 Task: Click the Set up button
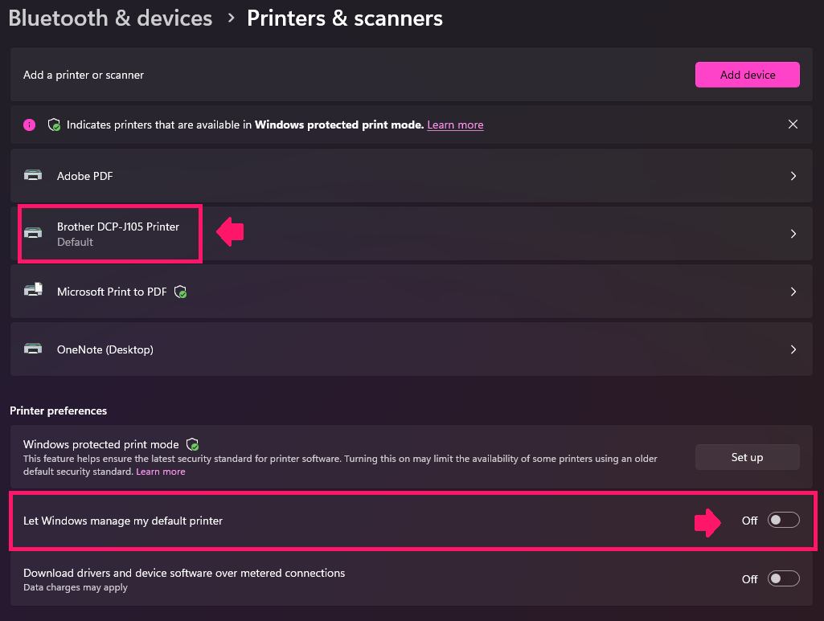click(748, 457)
